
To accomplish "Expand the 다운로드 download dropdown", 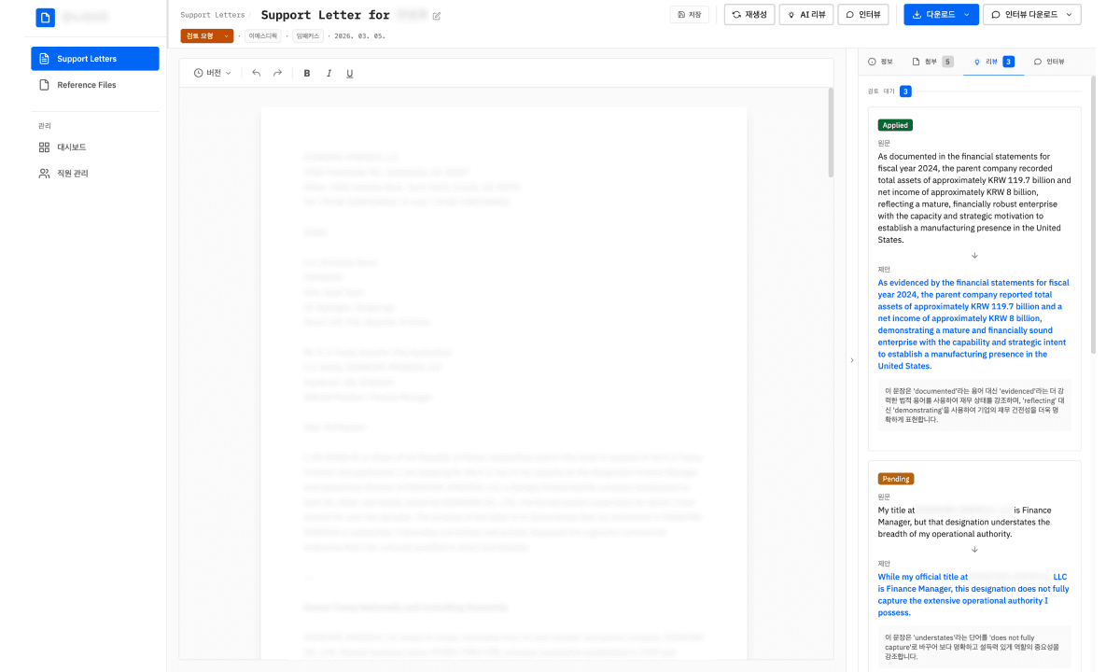I will click(966, 15).
